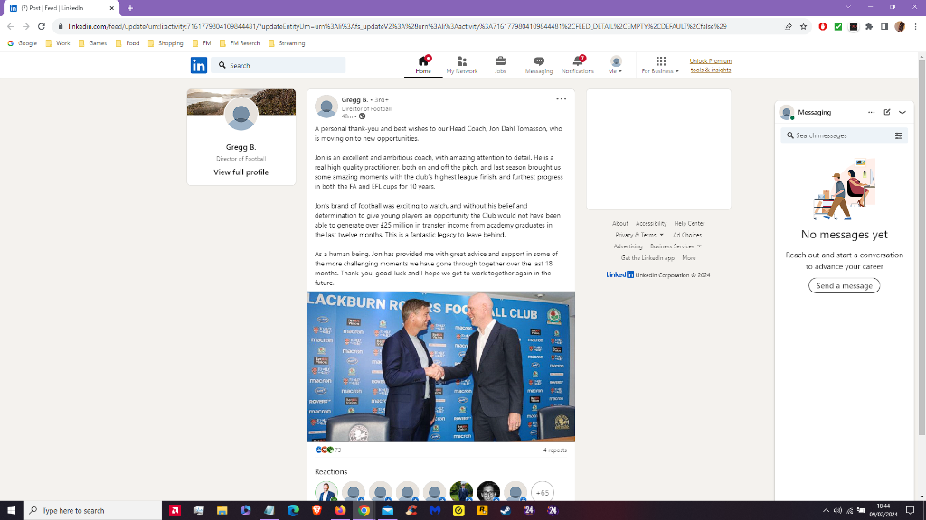926x520 pixels.
Task: Click Unlock Premium tools link
Action: (711, 65)
